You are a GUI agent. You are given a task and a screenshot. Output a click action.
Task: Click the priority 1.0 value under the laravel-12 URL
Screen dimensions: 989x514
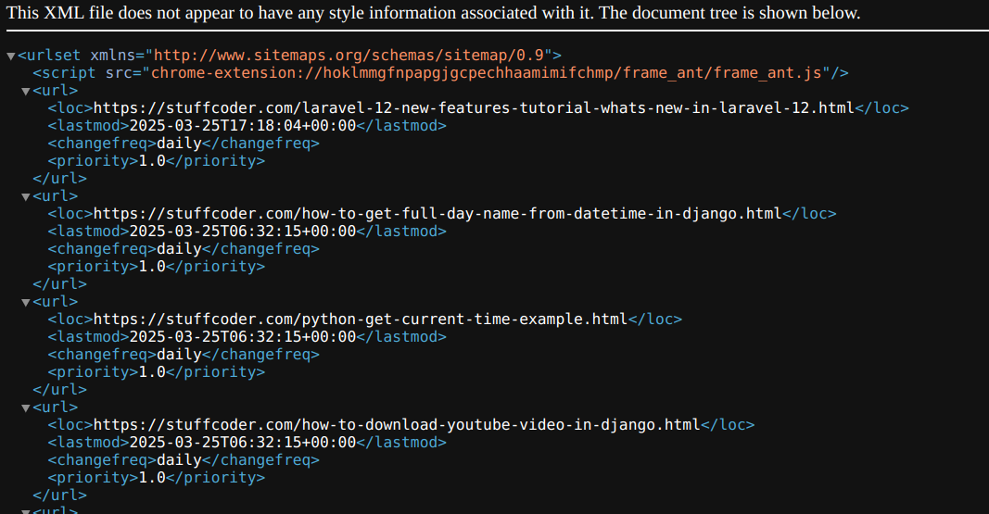[x=152, y=160]
